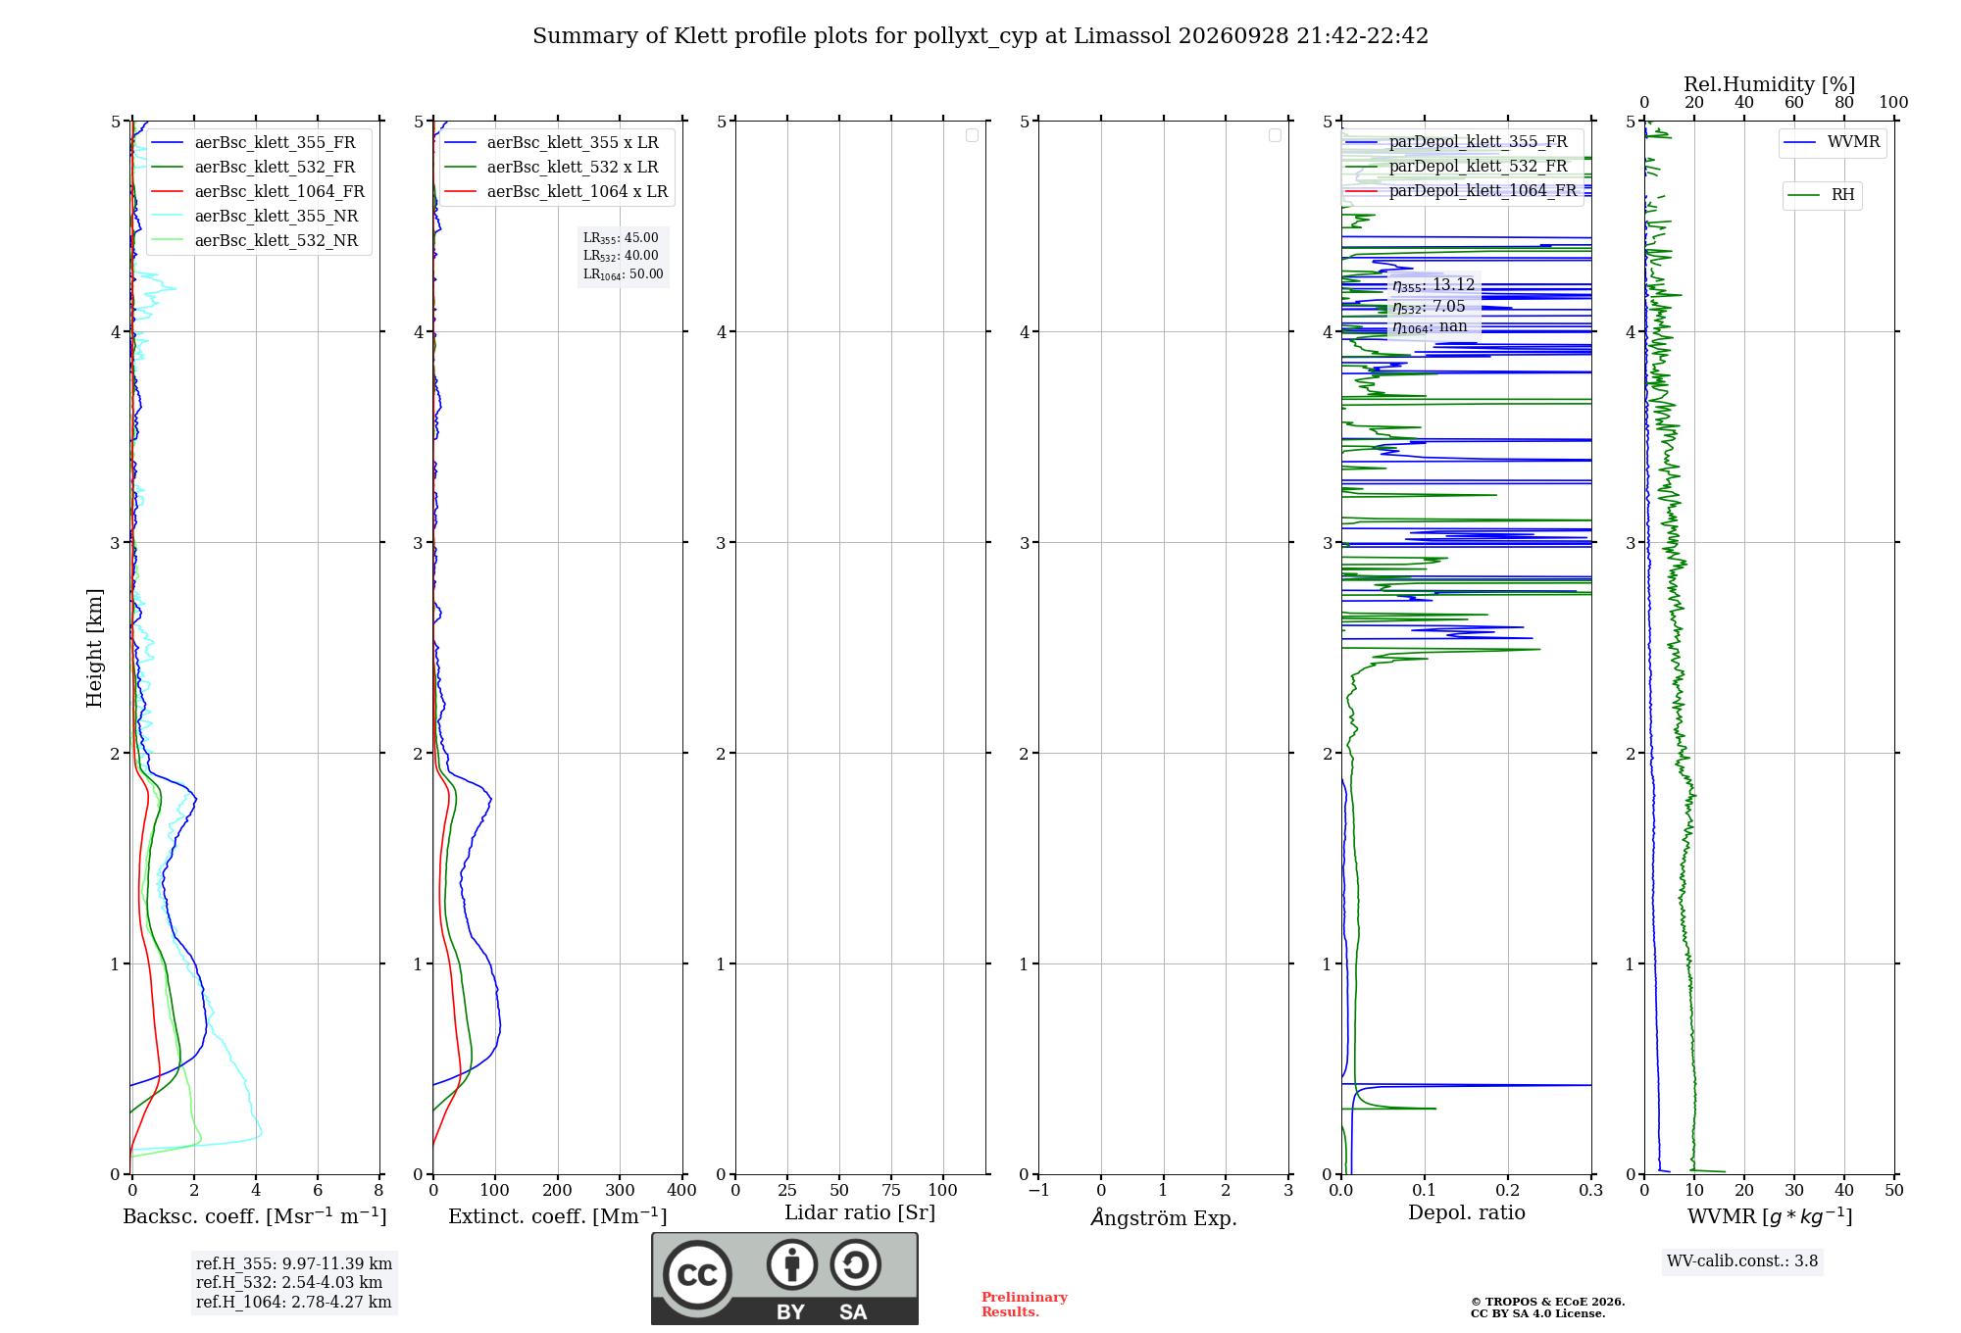Image resolution: width=1961 pixels, height=1333 pixels.
Task: Select legend entry aerBsc_klett_355_FR
Action: point(259,143)
